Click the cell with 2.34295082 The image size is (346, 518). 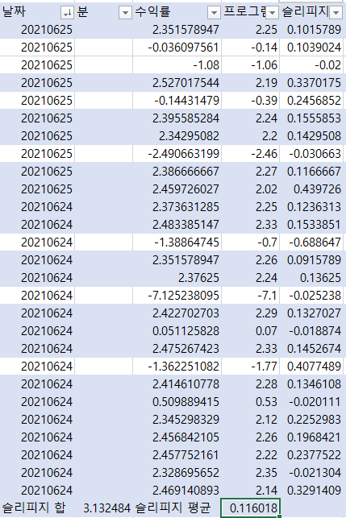(x=177, y=136)
